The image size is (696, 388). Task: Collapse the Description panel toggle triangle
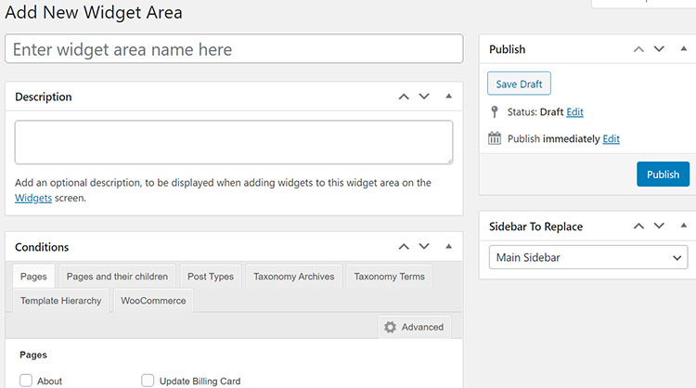click(x=448, y=97)
